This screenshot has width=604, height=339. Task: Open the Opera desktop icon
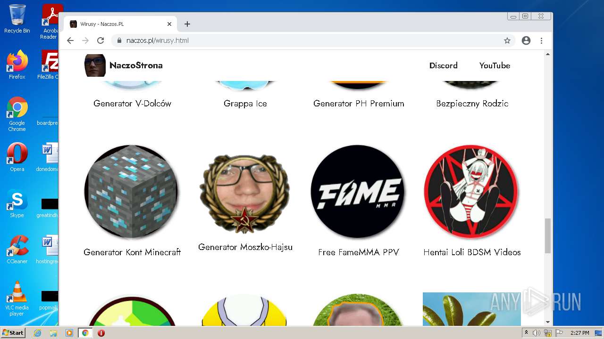pyautogui.click(x=17, y=157)
